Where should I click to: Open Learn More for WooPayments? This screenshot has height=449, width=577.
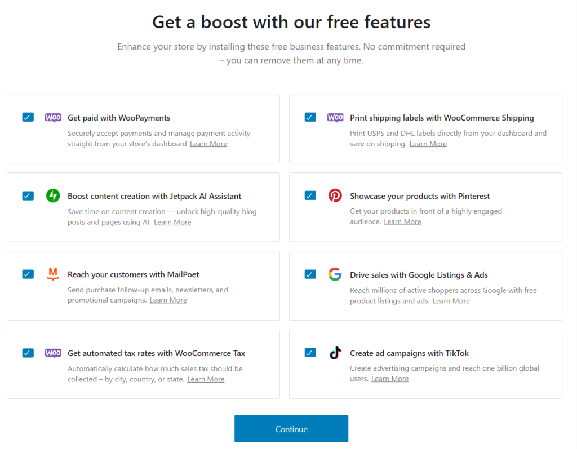tap(208, 143)
